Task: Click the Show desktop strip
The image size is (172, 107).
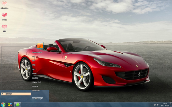Action: pyautogui.click(x=171, y=105)
